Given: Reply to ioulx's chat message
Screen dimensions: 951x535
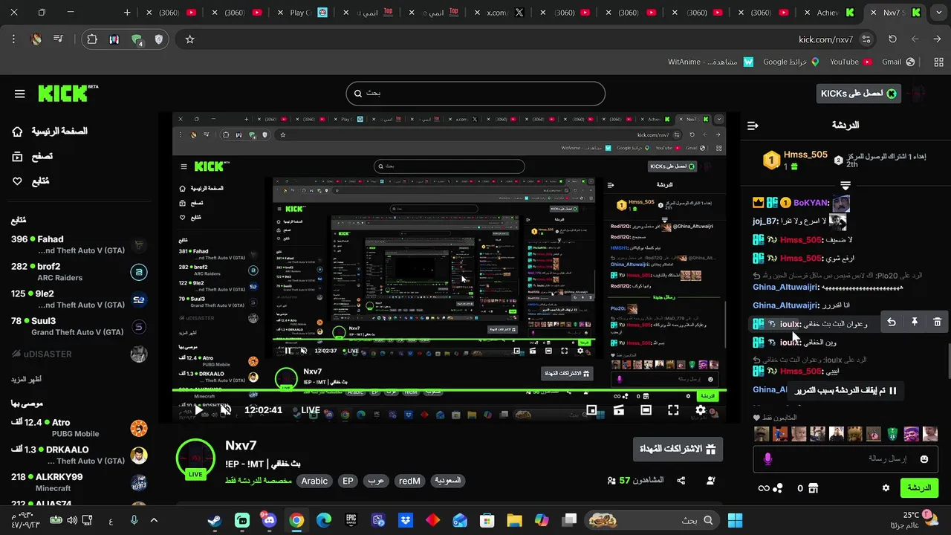Looking at the screenshot, I should point(892,322).
